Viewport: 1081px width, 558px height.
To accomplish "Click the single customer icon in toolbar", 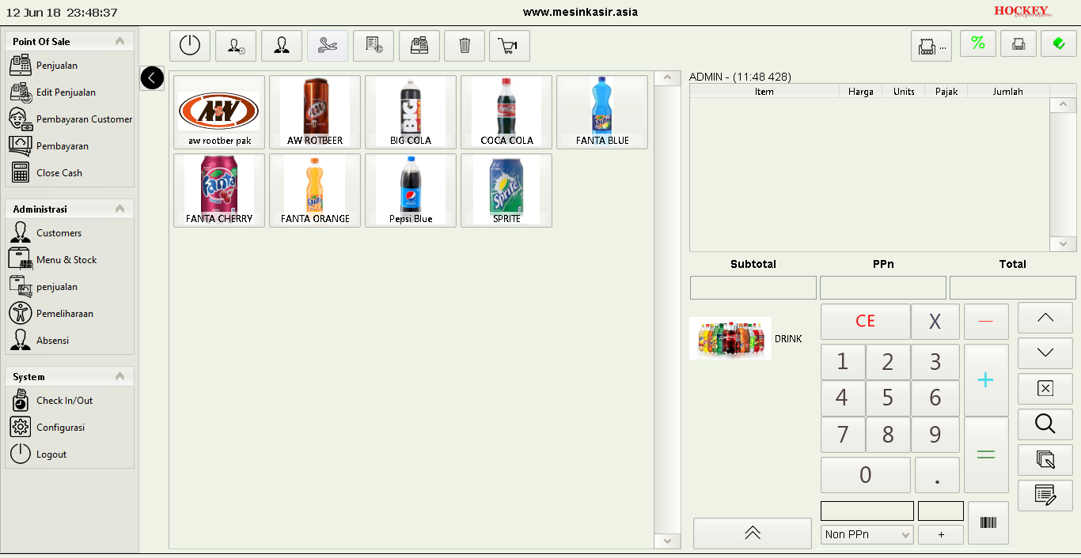I will point(282,46).
